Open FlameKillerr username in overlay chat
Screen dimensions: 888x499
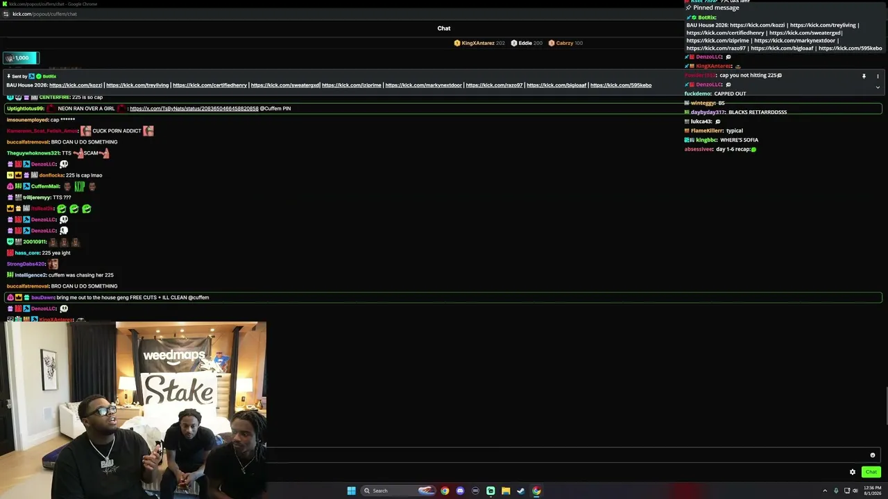coord(707,130)
